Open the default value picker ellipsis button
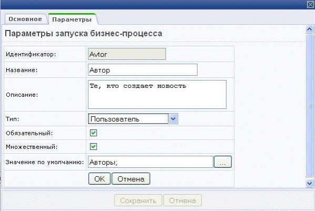The width and height of the screenshot is (315, 211). click(x=223, y=162)
